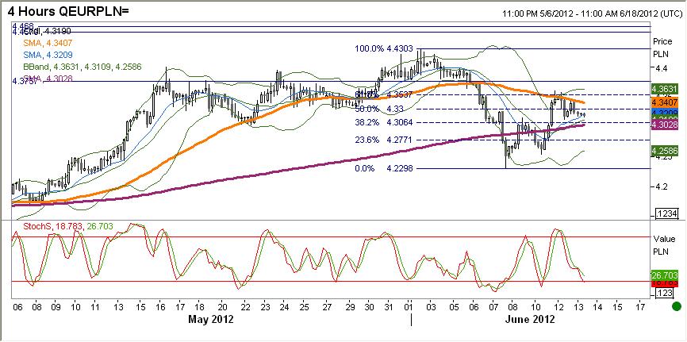This screenshot has height=342, width=687.
Task: Select the orange 'SMA, 4.3407' legend label
Action: [x=46, y=43]
